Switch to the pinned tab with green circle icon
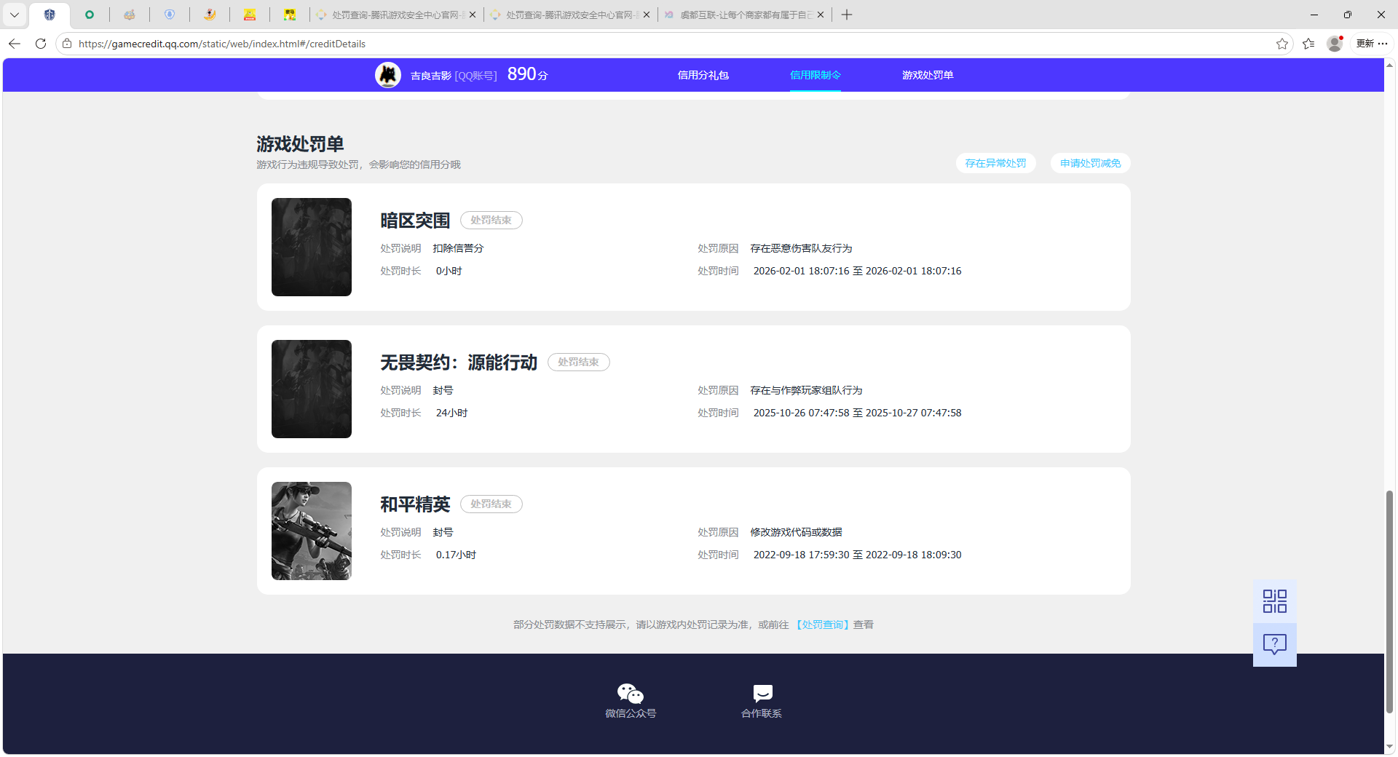Viewport: 1398px width, 757px height. coord(90,15)
